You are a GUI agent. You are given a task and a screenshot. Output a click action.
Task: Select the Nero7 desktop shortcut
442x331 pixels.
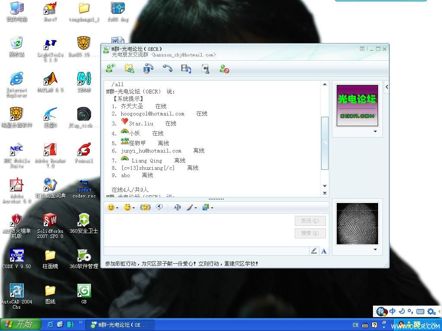(50, 12)
